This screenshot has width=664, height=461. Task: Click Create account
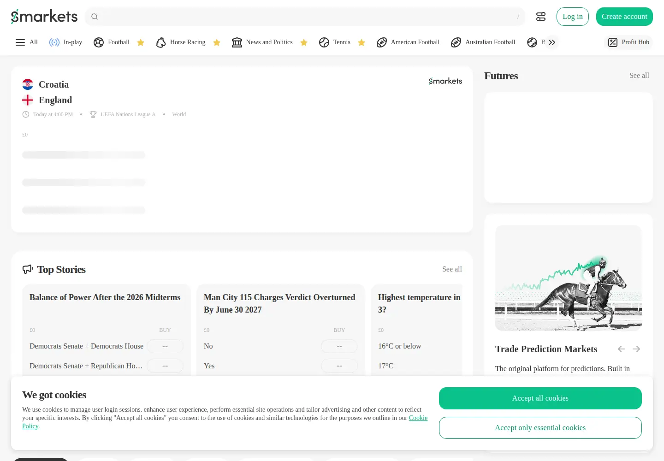(624, 17)
